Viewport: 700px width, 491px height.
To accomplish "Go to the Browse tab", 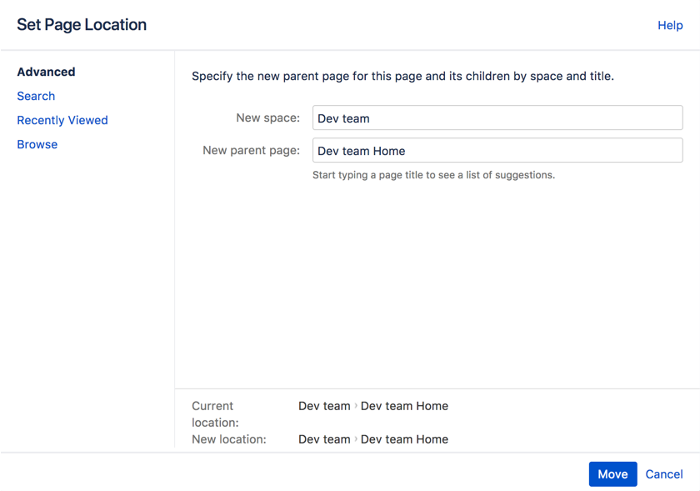I will 37,144.
